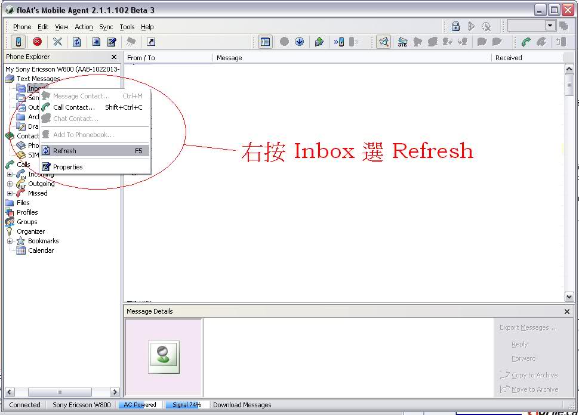Click the red disconnect X toolbar icon

tap(37, 42)
